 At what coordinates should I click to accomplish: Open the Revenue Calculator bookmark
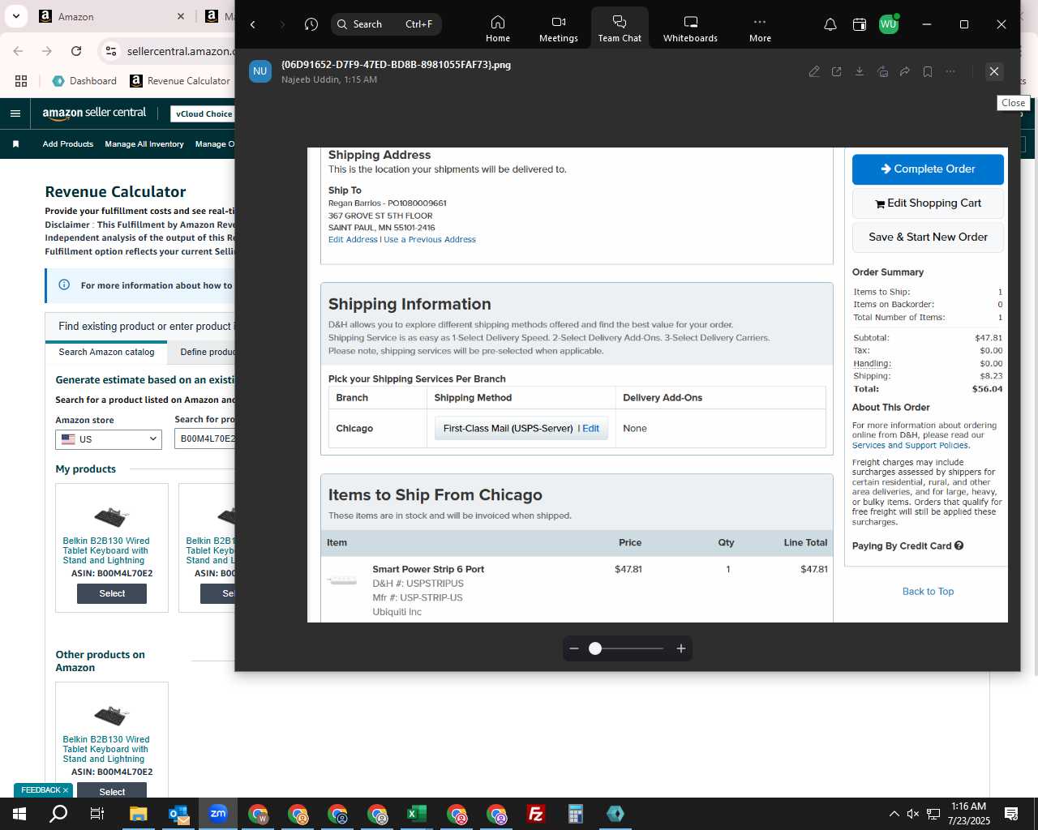coord(181,81)
